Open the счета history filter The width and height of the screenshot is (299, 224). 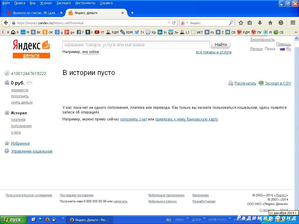tap(16, 132)
